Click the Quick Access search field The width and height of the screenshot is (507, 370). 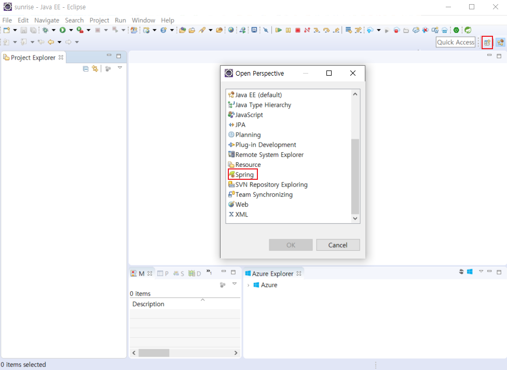[x=456, y=42]
